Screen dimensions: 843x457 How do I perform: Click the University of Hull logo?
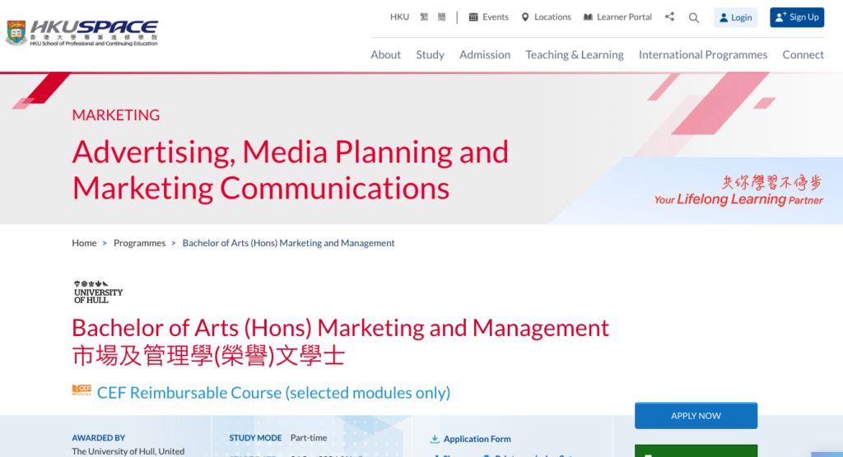(98, 292)
